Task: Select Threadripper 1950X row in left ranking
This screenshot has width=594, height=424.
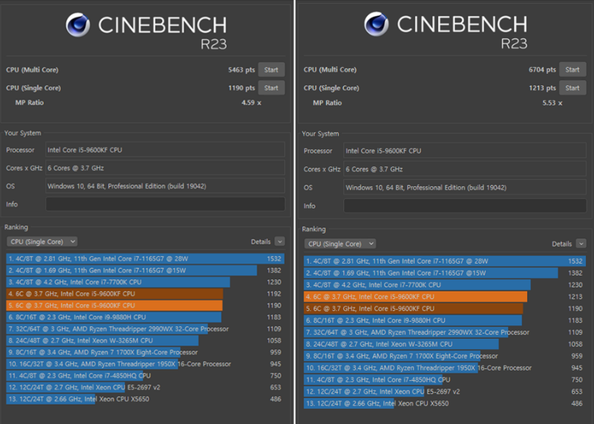Action: tap(145, 365)
